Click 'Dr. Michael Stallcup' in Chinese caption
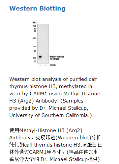 64,159
